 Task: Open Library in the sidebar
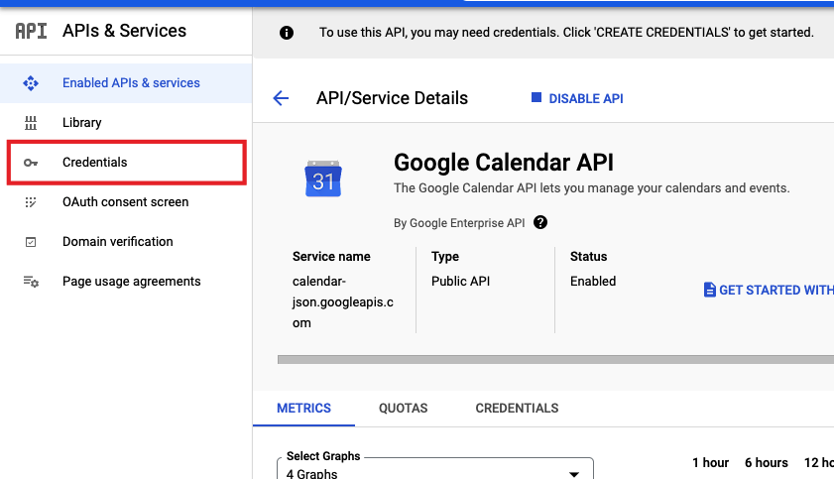126,123
